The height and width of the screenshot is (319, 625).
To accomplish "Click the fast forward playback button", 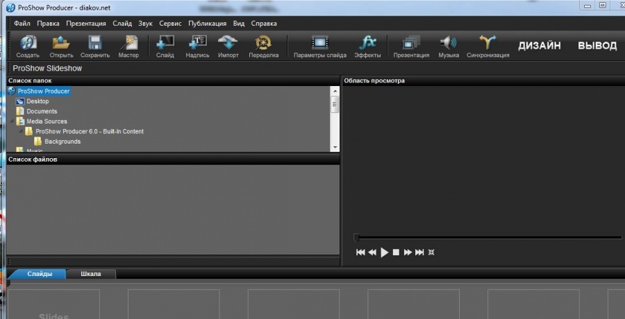I will (x=408, y=252).
